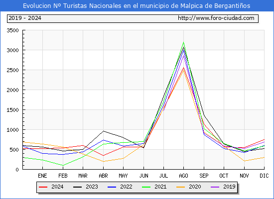
Task: Click the ENE month axis label
Action: [x=42, y=176]
